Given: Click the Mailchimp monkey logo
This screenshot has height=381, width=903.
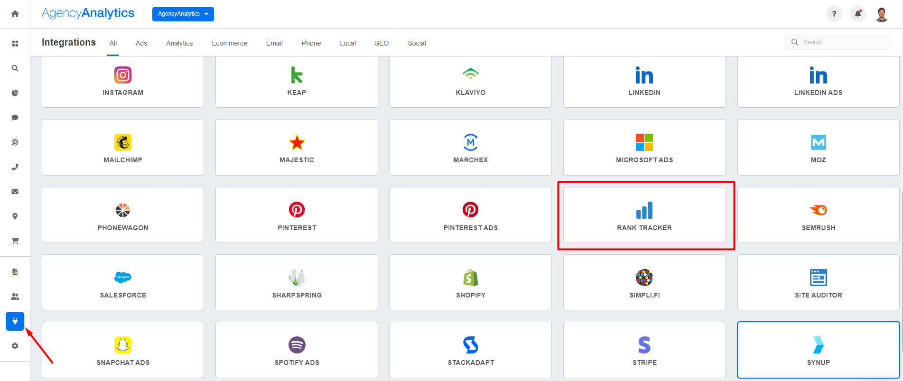Looking at the screenshot, I should 123,142.
